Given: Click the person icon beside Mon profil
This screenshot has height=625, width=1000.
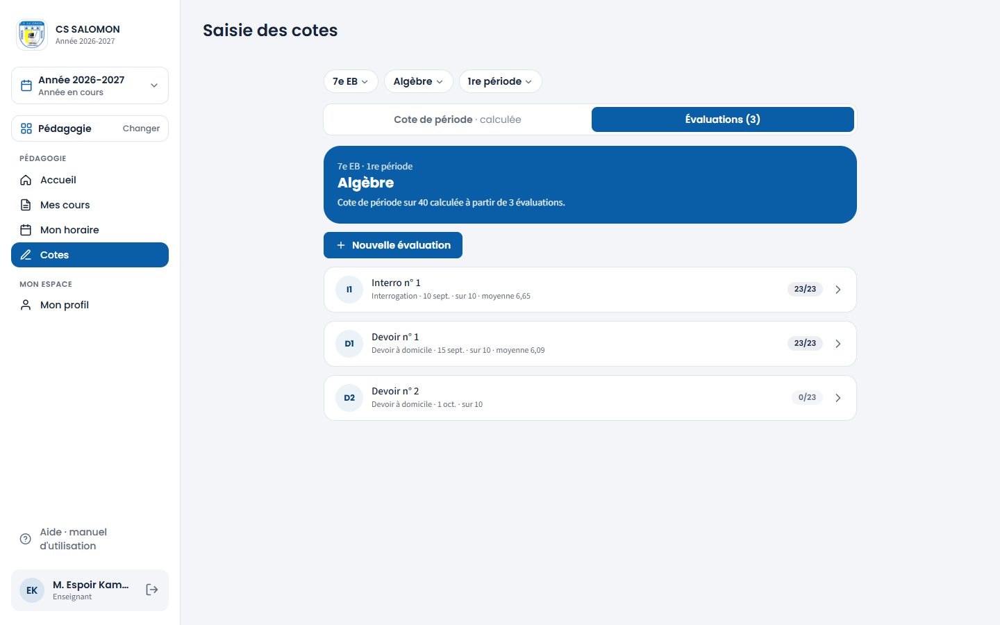Looking at the screenshot, I should point(26,305).
